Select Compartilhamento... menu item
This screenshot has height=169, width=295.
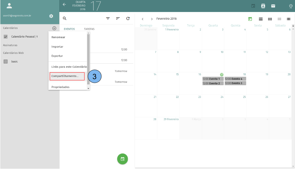click(67, 76)
